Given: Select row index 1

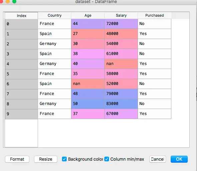Looking at the screenshot, I should click(x=21, y=34).
